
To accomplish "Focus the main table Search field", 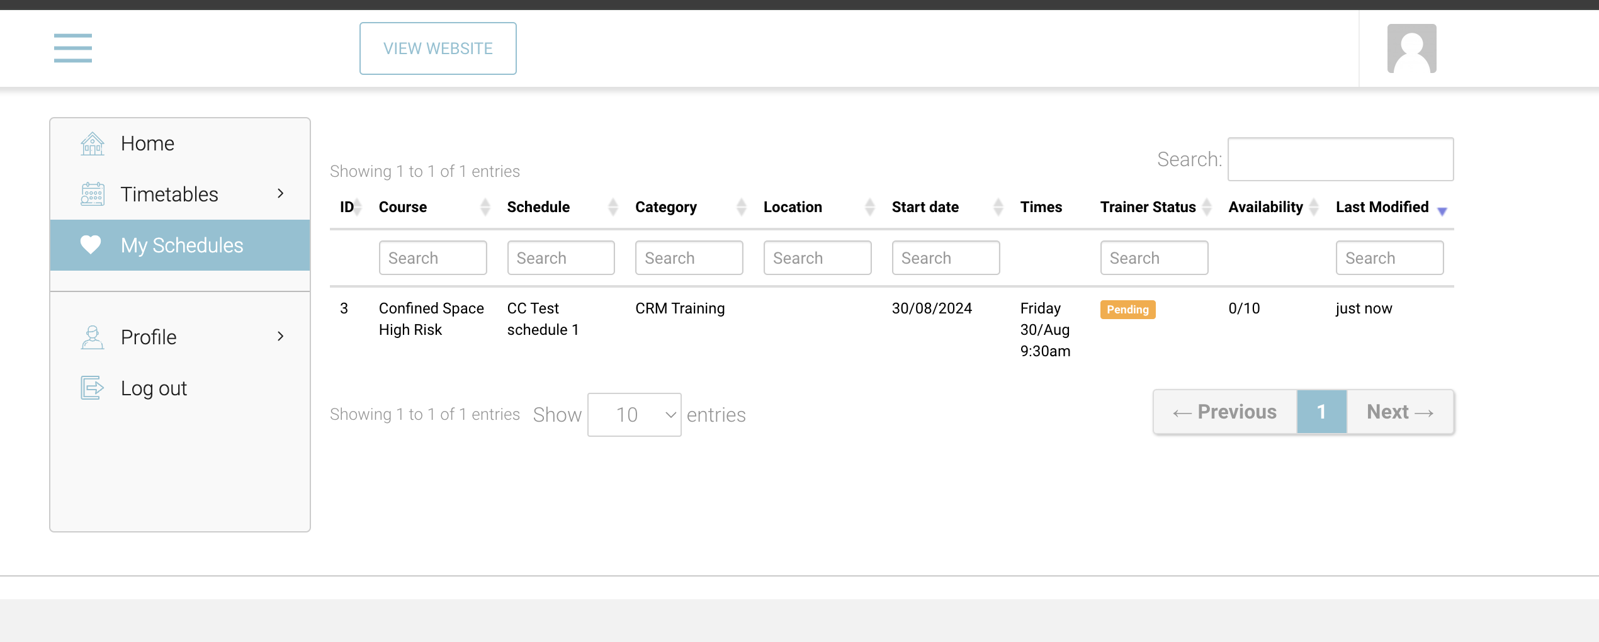I will (1340, 159).
